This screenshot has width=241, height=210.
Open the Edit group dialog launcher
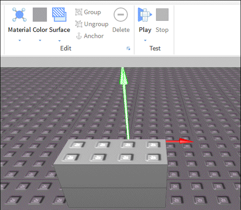tap(128, 49)
